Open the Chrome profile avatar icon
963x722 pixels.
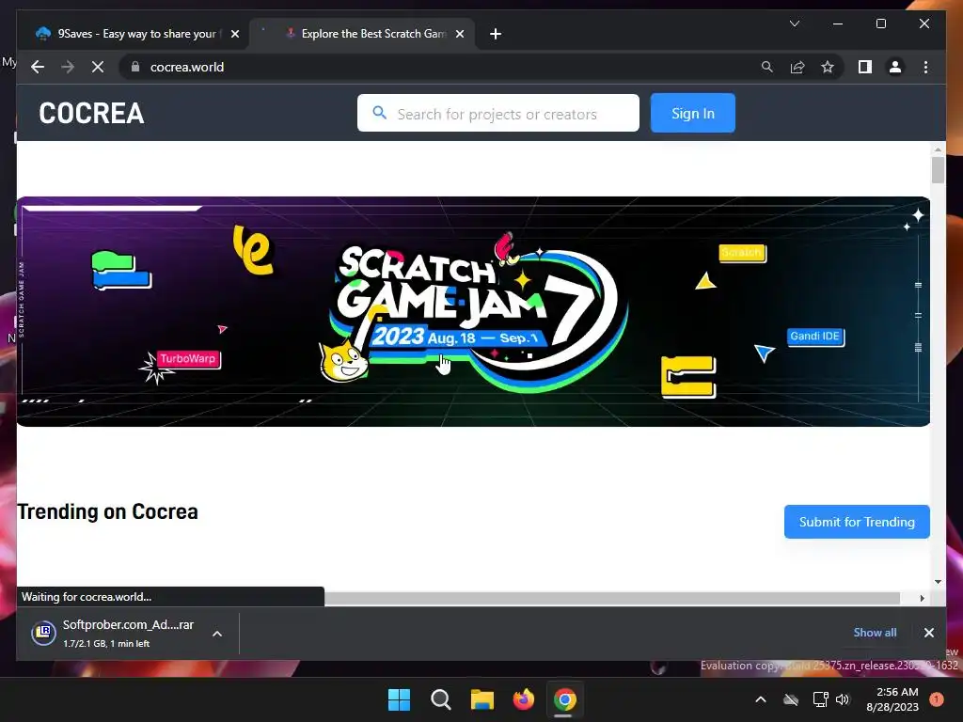[895, 67]
